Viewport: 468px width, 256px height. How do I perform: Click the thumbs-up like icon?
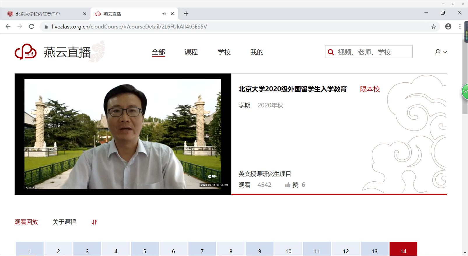tap(288, 185)
